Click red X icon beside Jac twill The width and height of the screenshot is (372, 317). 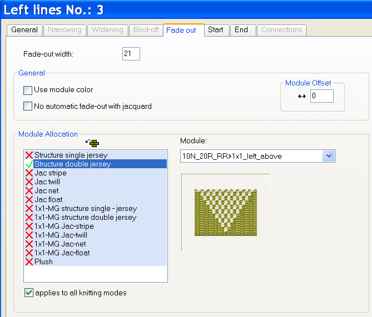point(28,182)
